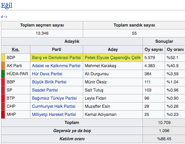Open the Eğil heading link
The image size is (185, 144).
pyautogui.click(x=7, y=6)
